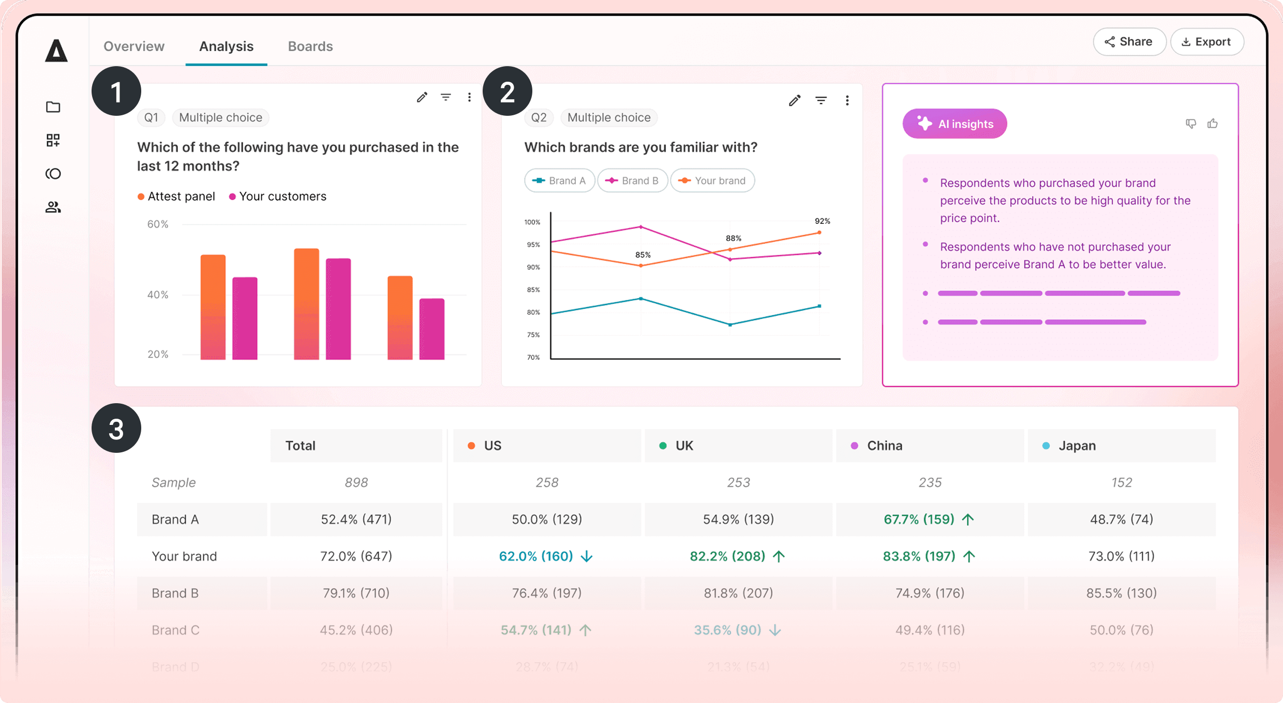Click the Attest logo
The width and height of the screenshot is (1283, 703).
[56, 51]
